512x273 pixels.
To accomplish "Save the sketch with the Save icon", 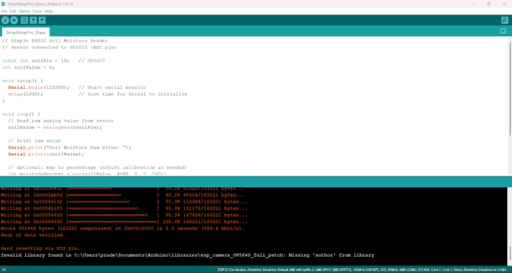I will [x=42, y=21].
